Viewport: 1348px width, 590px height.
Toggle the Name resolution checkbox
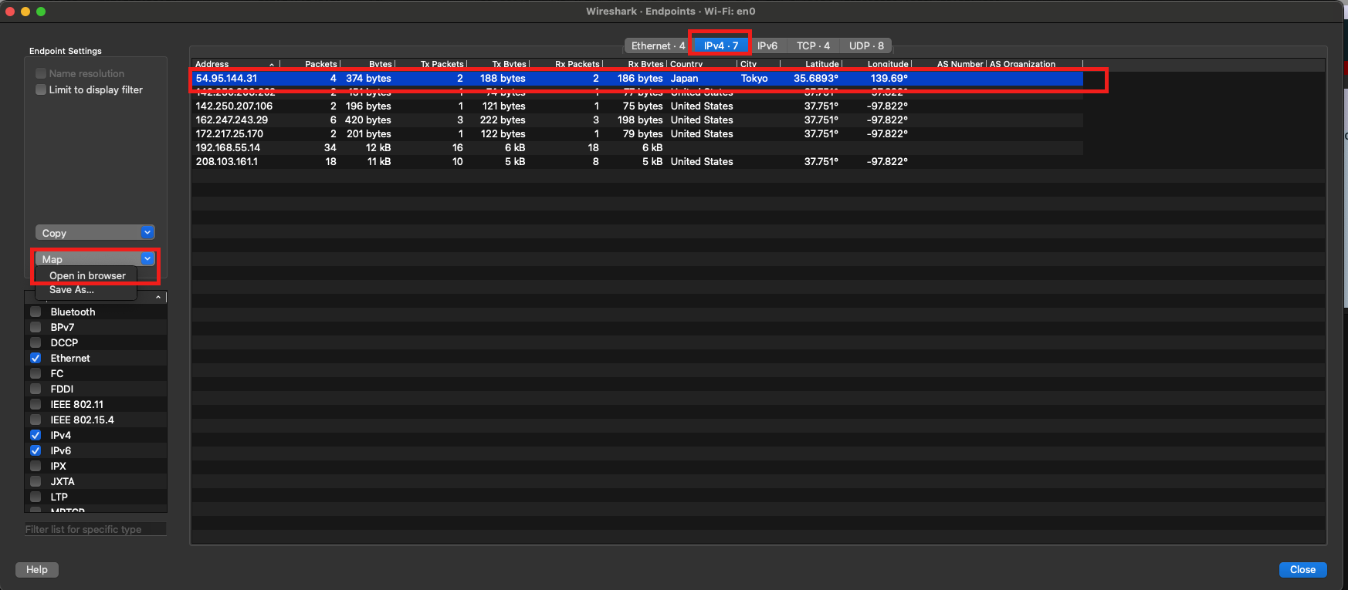(41, 73)
